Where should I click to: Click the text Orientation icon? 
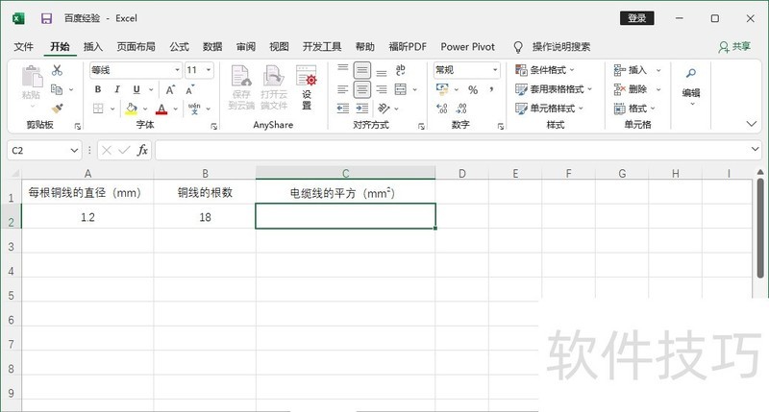tap(384, 109)
